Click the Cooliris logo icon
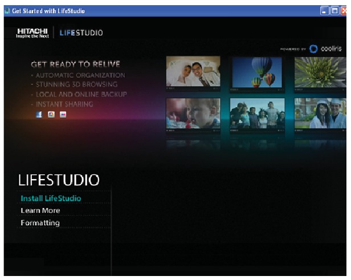This screenshot has height=280, width=351. (313, 48)
